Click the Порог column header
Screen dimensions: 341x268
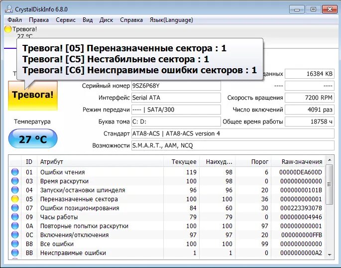(253, 161)
